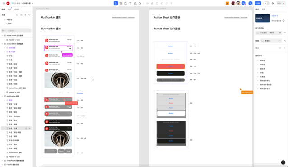
Task: Click the red team avatar logo
Action: click(x=8, y=3)
